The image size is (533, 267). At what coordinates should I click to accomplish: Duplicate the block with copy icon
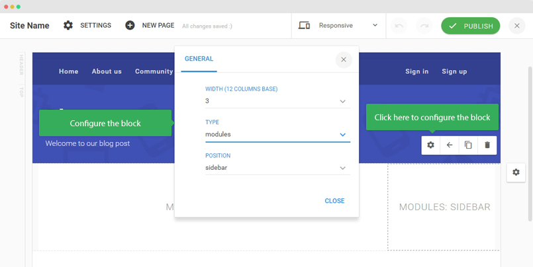[x=468, y=145]
